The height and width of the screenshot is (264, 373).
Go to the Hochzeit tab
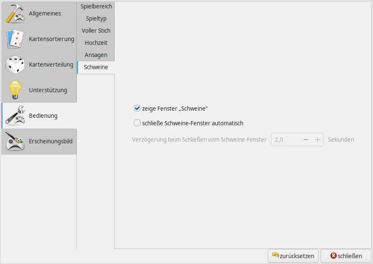pos(96,43)
